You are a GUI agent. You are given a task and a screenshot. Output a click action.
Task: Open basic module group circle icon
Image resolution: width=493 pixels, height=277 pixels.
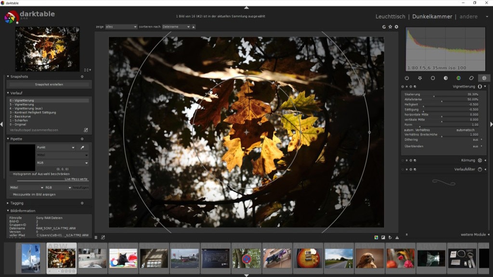tap(433, 78)
